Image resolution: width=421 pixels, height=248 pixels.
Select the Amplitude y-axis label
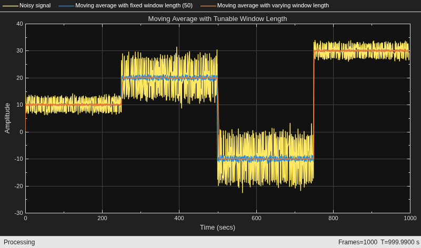pyautogui.click(x=7, y=118)
